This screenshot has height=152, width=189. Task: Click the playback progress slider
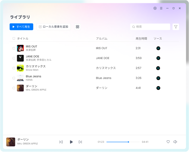coord(123,142)
